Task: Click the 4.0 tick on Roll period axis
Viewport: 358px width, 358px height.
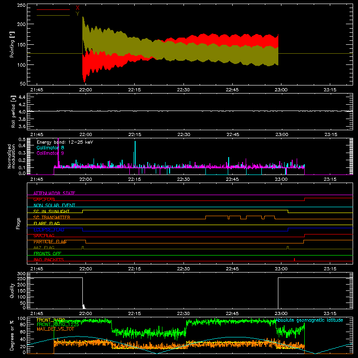Action: 22,112
